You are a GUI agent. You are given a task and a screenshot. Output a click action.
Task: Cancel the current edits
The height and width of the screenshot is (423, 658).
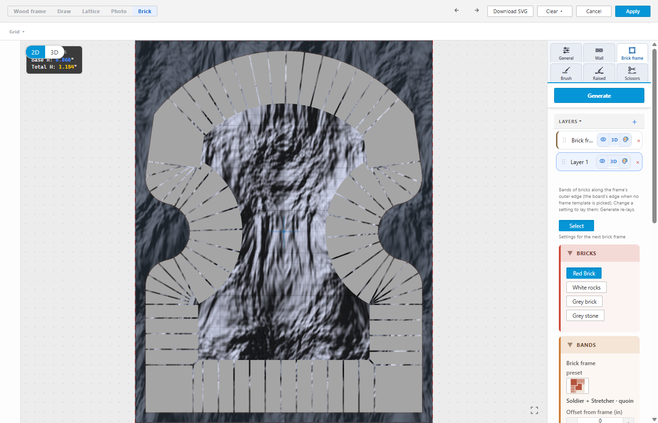tap(594, 11)
